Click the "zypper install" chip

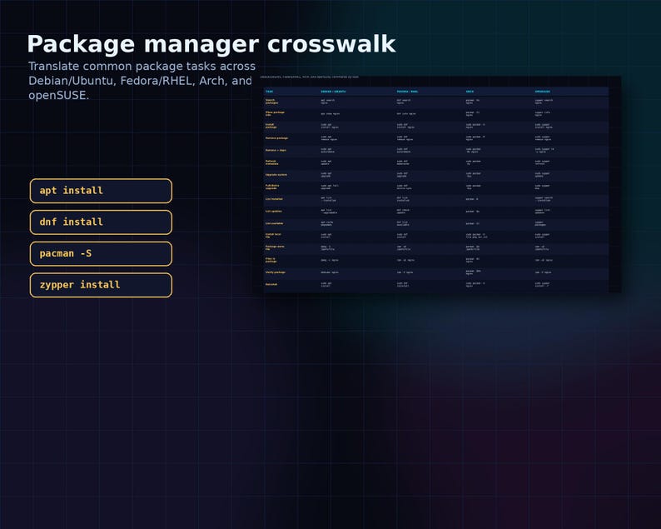pyautogui.click(x=101, y=285)
